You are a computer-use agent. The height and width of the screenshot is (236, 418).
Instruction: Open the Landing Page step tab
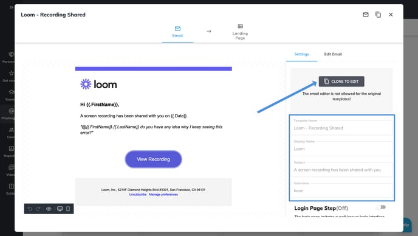point(240,32)
